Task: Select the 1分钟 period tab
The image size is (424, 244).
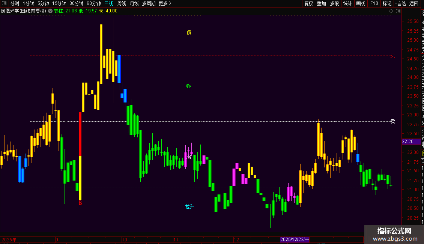Action: (x=29, y=3)
